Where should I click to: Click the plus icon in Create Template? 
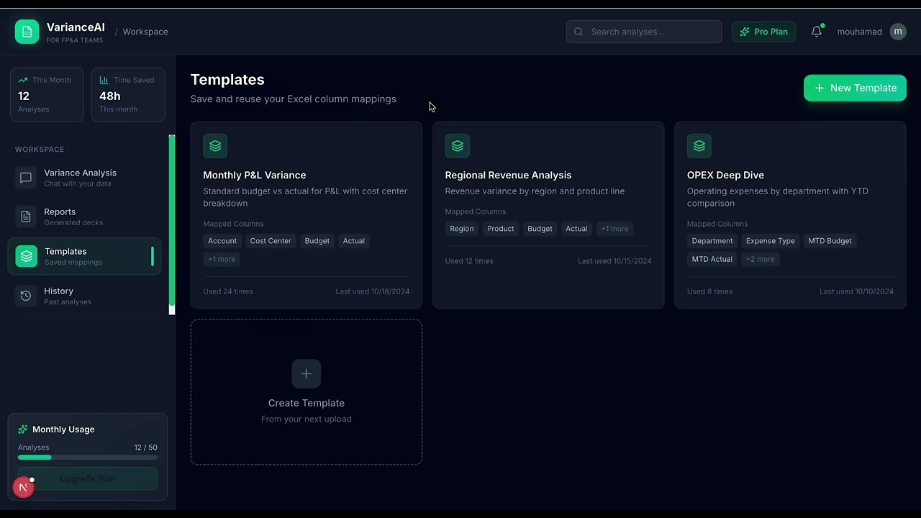point(306,373)
